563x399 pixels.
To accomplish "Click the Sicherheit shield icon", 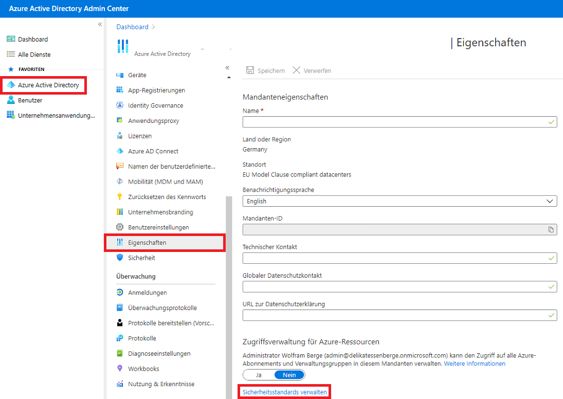I will 120,258.
